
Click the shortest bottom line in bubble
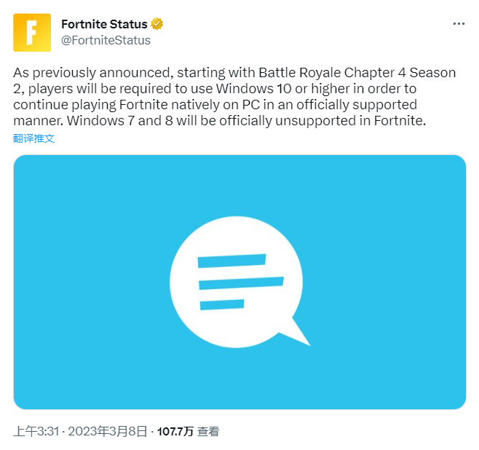[x=221, y=303]
